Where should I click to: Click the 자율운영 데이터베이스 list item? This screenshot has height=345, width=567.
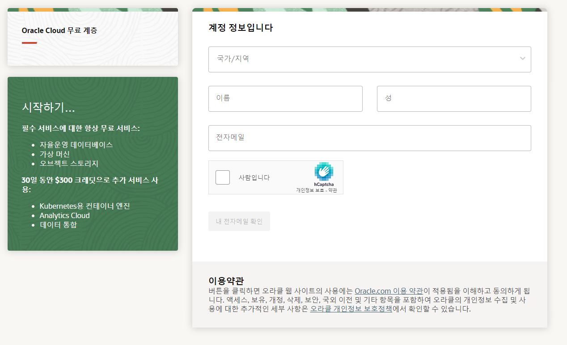[76, 145]
